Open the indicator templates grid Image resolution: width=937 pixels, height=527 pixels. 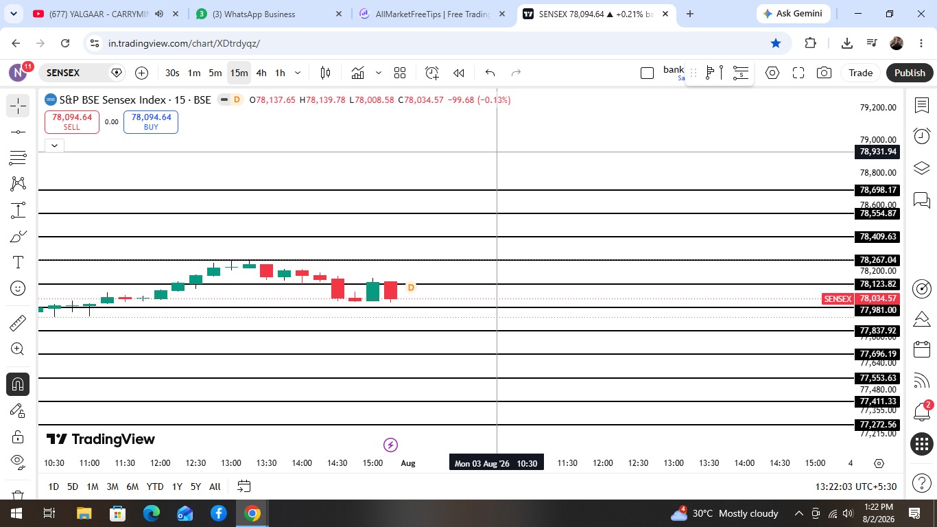click(400, 73)
